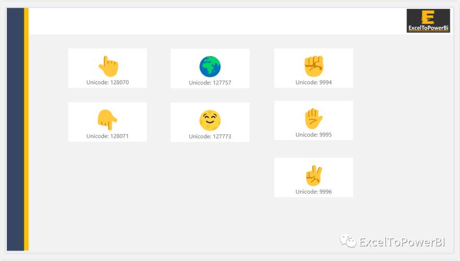
Task: Select the yellow vertical accent stripe
Action: (x=27, y=130)
